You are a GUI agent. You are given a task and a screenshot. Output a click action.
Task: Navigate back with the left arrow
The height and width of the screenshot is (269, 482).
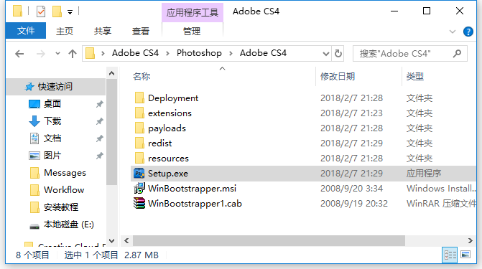tap(19, 54)
